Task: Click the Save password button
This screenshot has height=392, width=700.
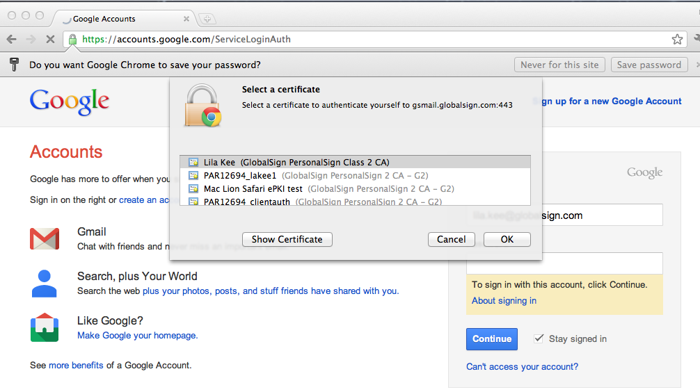Action: pyautogui.click(x=649, y=65)
